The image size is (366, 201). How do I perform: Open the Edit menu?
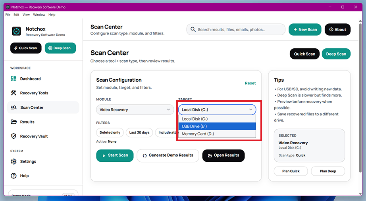16,15
